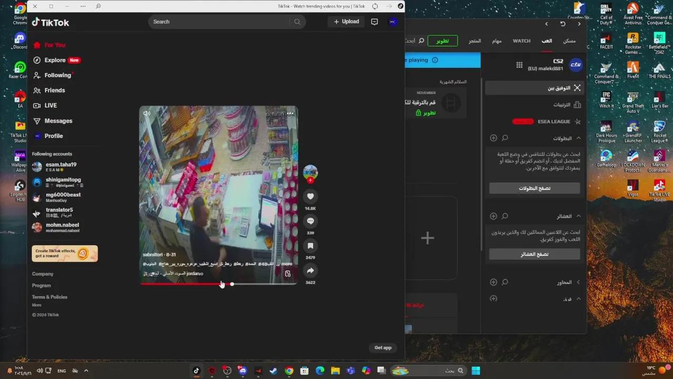Open inbox via the message icon beside Upload
The height and width of the screenshot is (379, 673).
click(x=374, y=22)
